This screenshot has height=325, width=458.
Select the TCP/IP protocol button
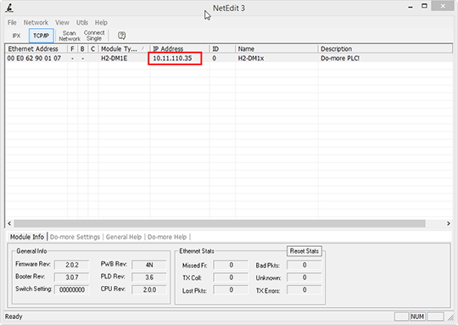click(x=42, y=36)
